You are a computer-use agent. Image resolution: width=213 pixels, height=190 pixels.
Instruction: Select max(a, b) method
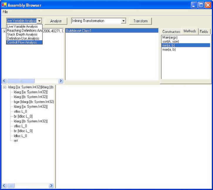(x=169, y=49)
